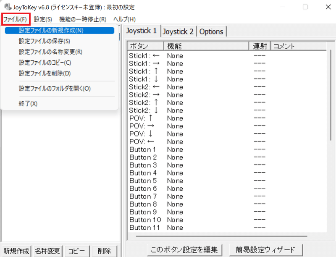The width and height of the screenshot is (336, 257).
Task: Click the vertical scrollbar of button list
Action: (x=331, y=95)
